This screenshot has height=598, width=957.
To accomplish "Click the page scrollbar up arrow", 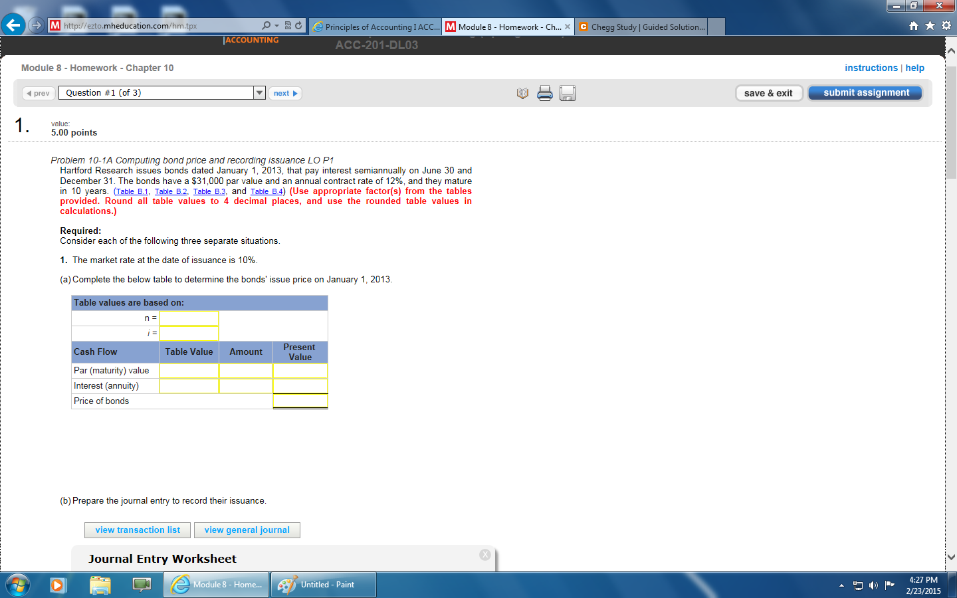I will coord(951,50).
